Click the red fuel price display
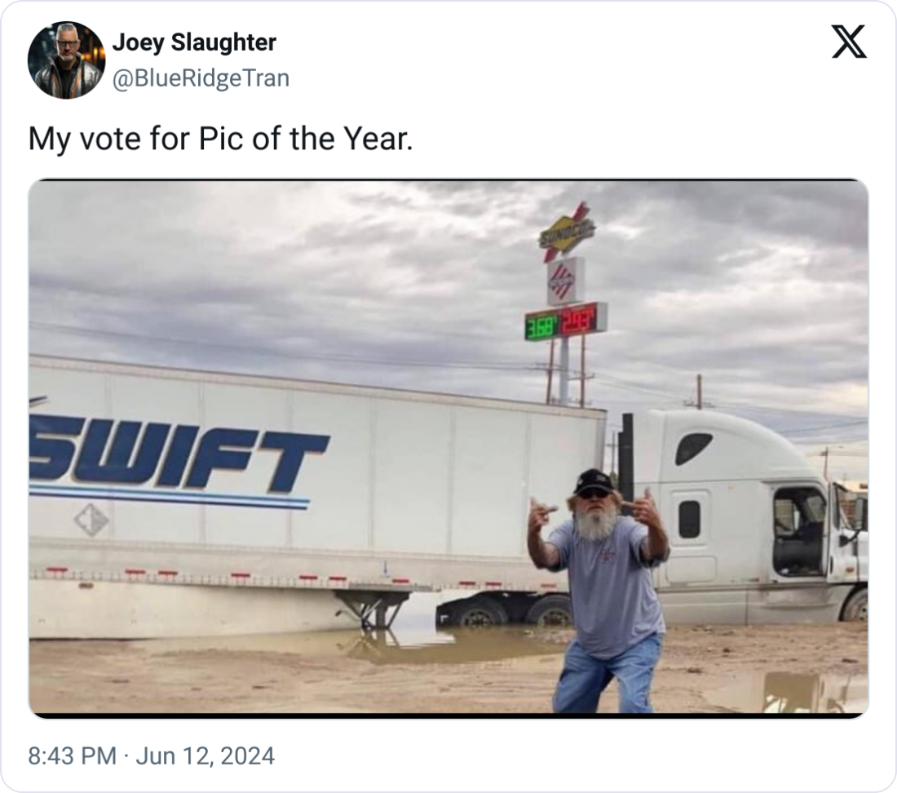897x793 pixels. click(581, 319)
